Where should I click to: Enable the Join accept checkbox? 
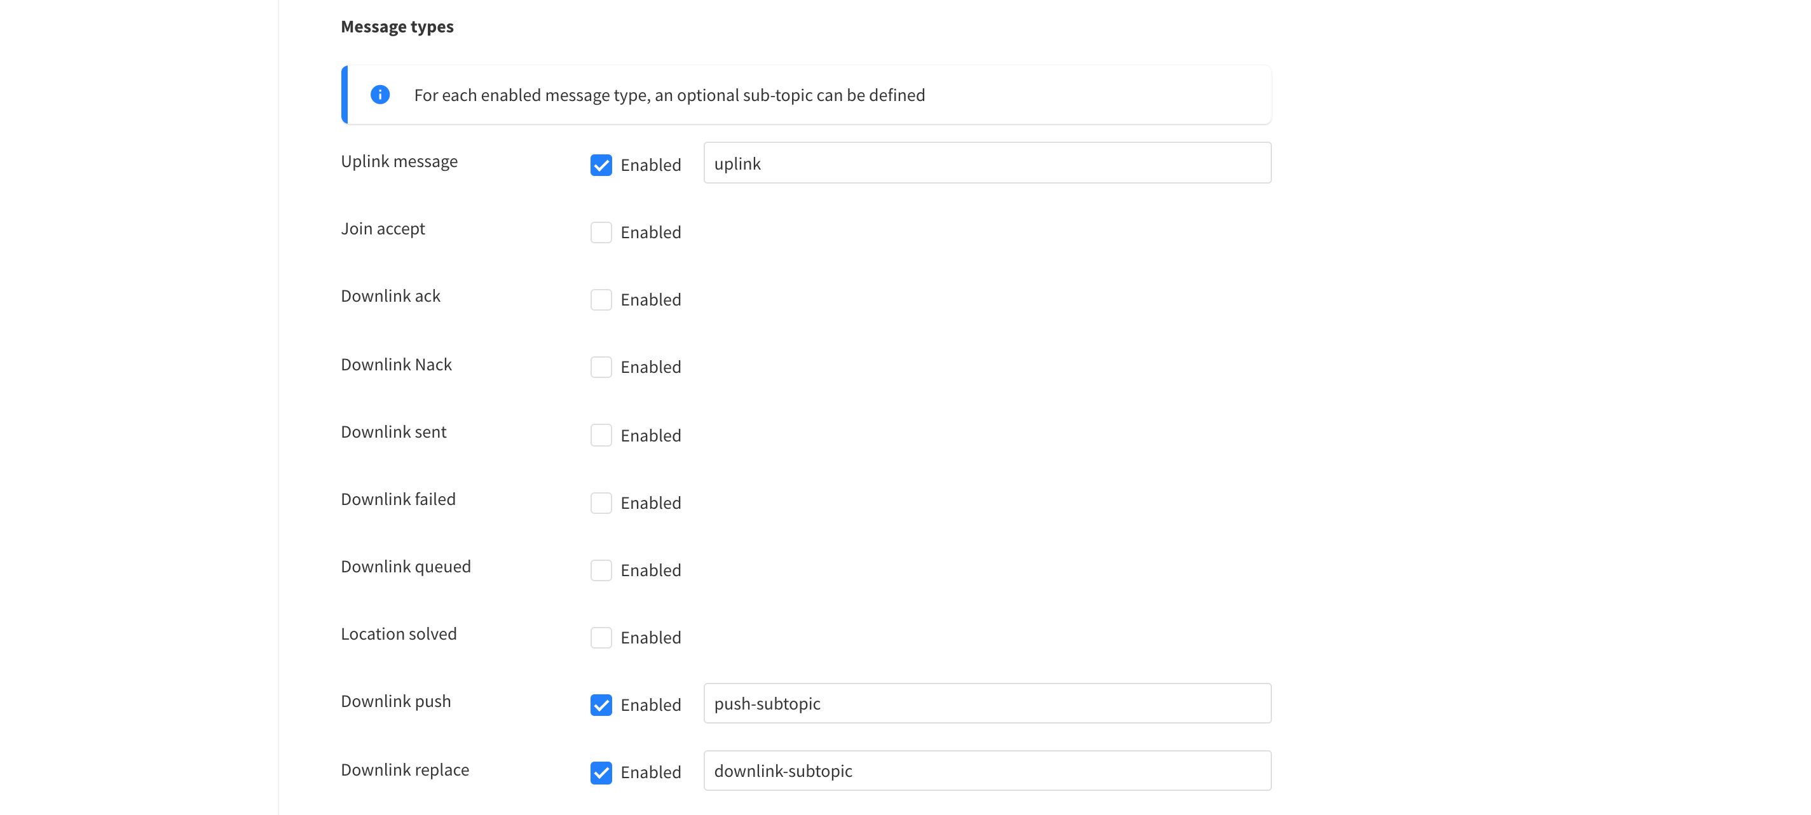tap(601, 232)
